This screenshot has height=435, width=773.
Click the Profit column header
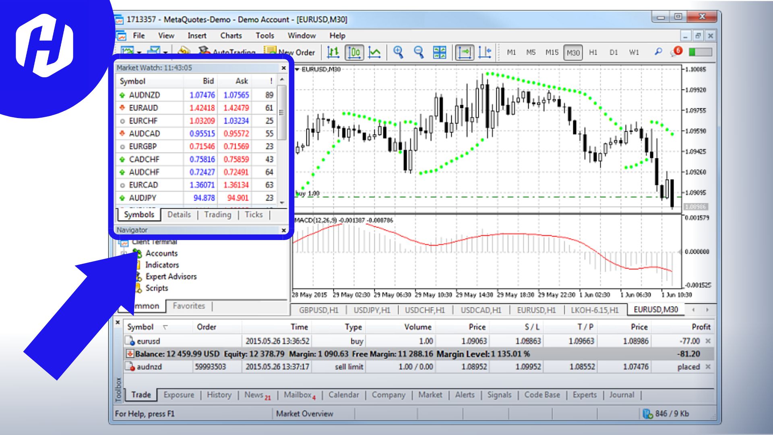(x=701, y=327)
